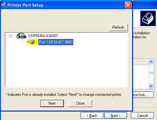Click the printer wizard icon on blue background
The image size is (157, 120).
point(148,18)
